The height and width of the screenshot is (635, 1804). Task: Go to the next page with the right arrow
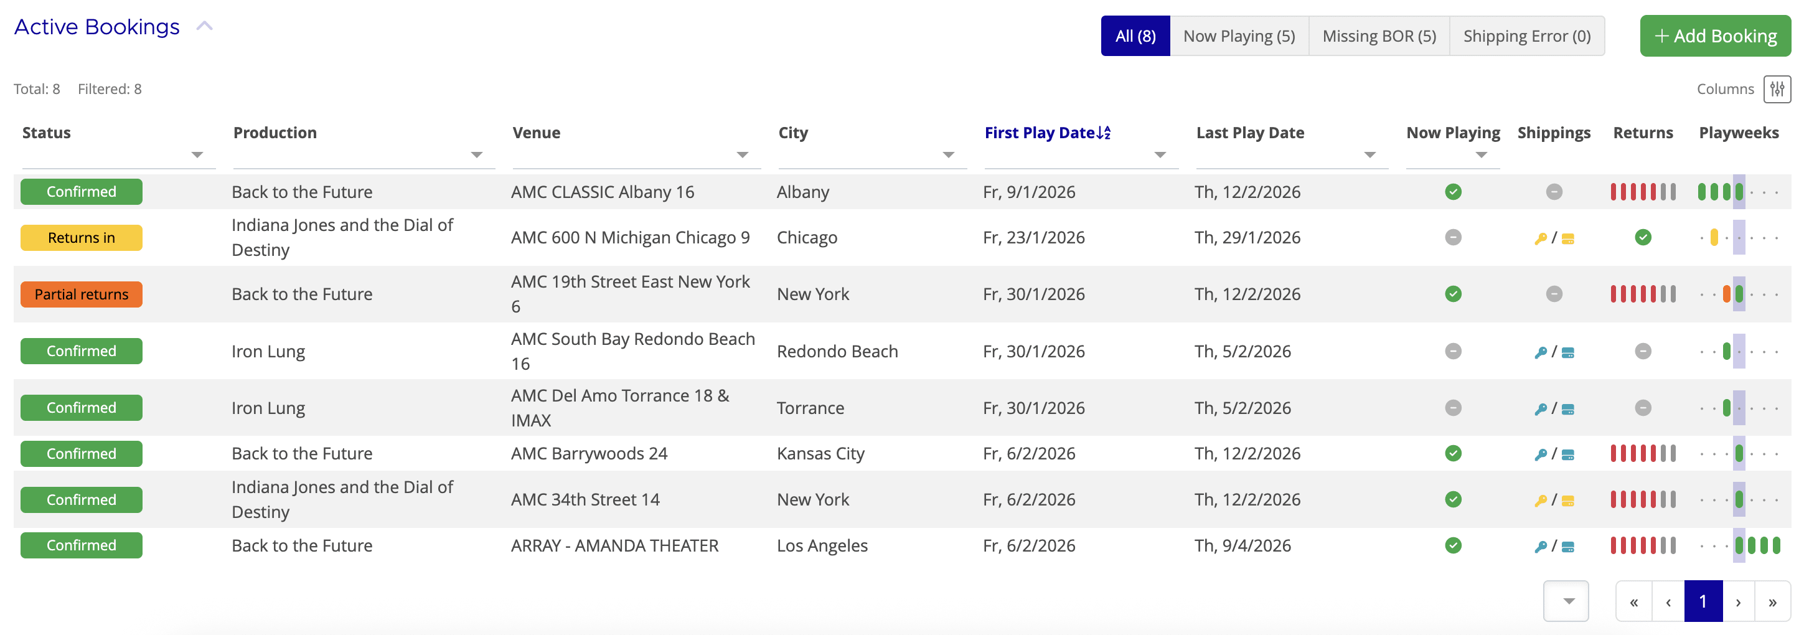(1737, 601)
